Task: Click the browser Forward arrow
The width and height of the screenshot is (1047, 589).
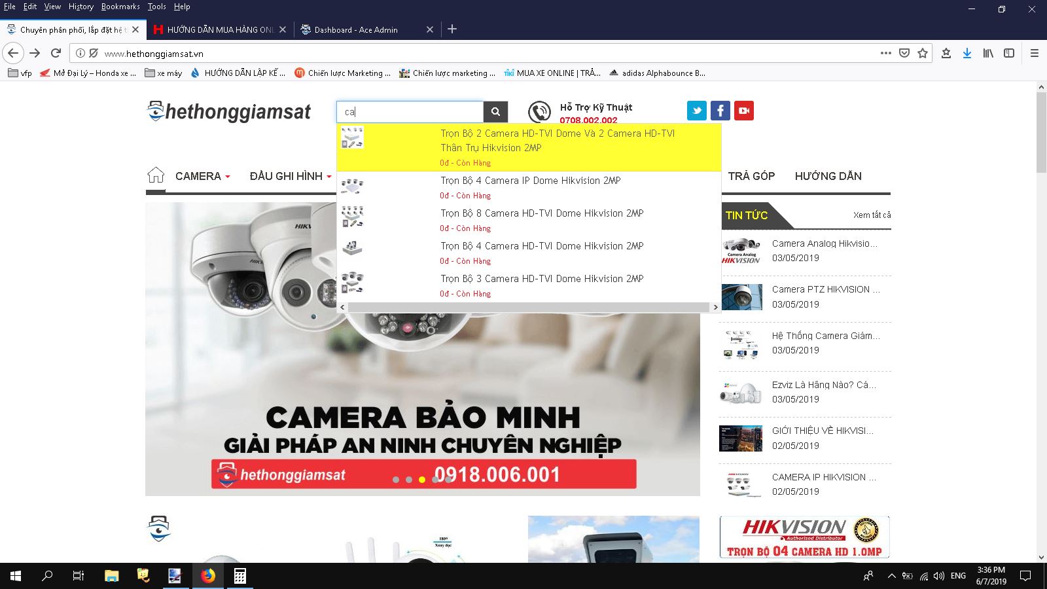Action: pos(35,53)
